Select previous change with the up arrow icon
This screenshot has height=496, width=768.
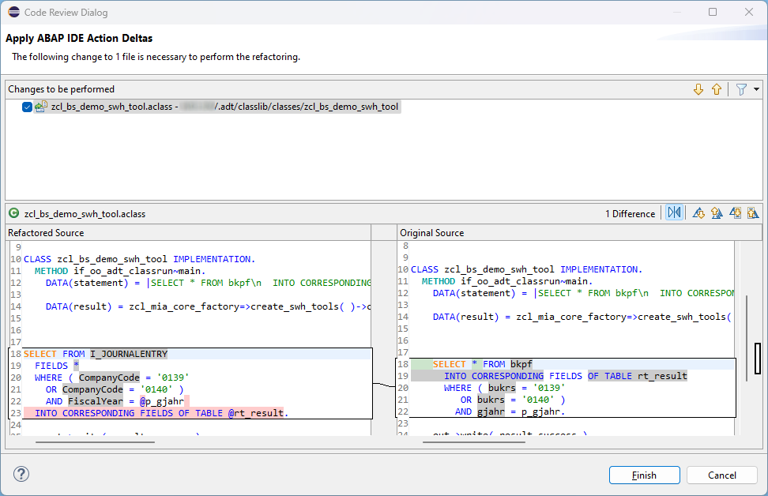click(717, 89)
